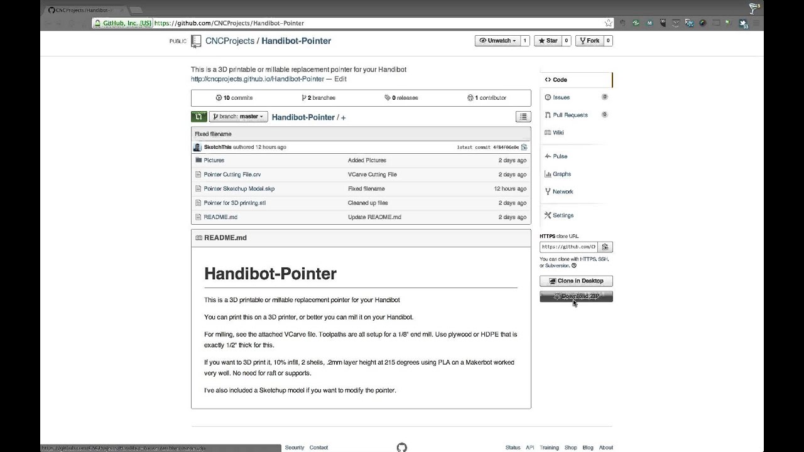Click the file icon for Pointer Cutting File.crv

(198, 175)
